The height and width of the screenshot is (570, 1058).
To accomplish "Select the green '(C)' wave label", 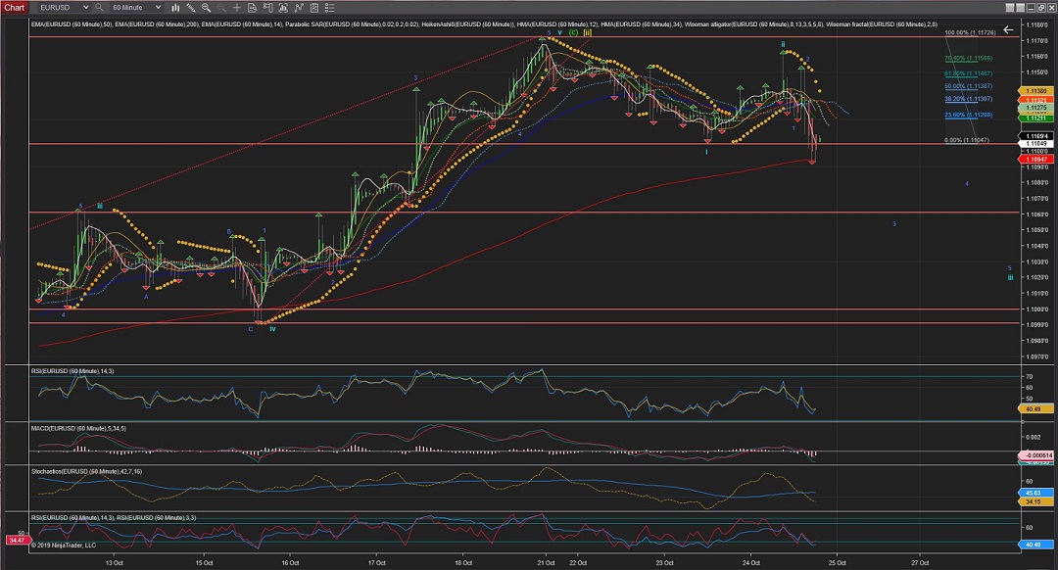I will pos(573,32).
